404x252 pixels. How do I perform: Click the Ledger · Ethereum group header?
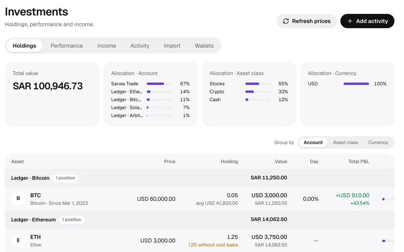pos(200,219)
